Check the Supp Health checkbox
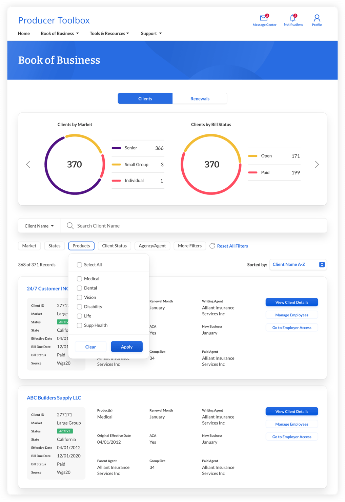Image resolution: width=345 pixels, height=502 pixels. coord(79,325)
